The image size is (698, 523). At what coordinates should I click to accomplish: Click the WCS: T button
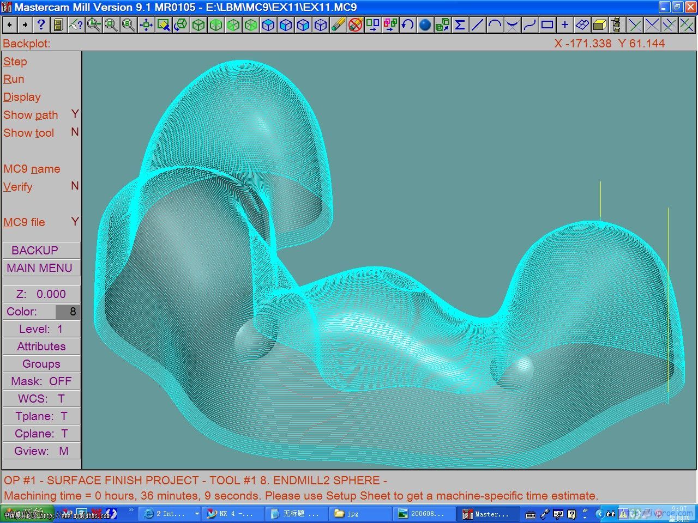coord(41,399)
